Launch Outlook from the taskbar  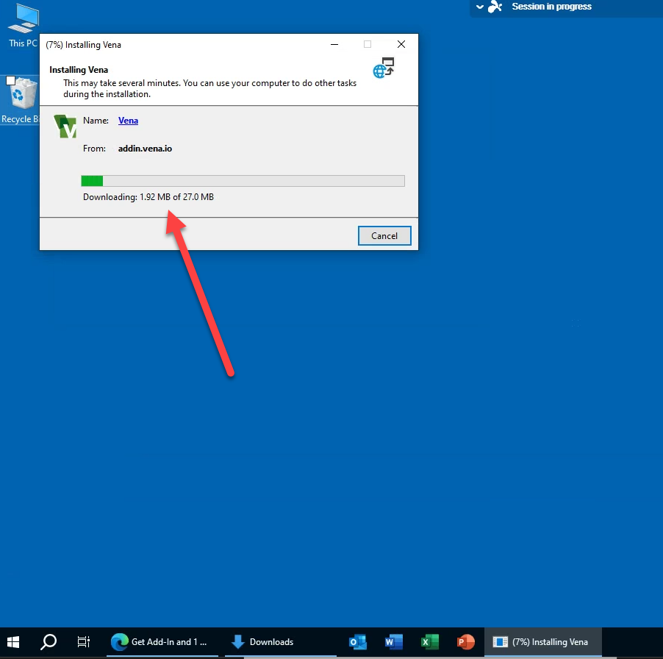click(358, 642)
